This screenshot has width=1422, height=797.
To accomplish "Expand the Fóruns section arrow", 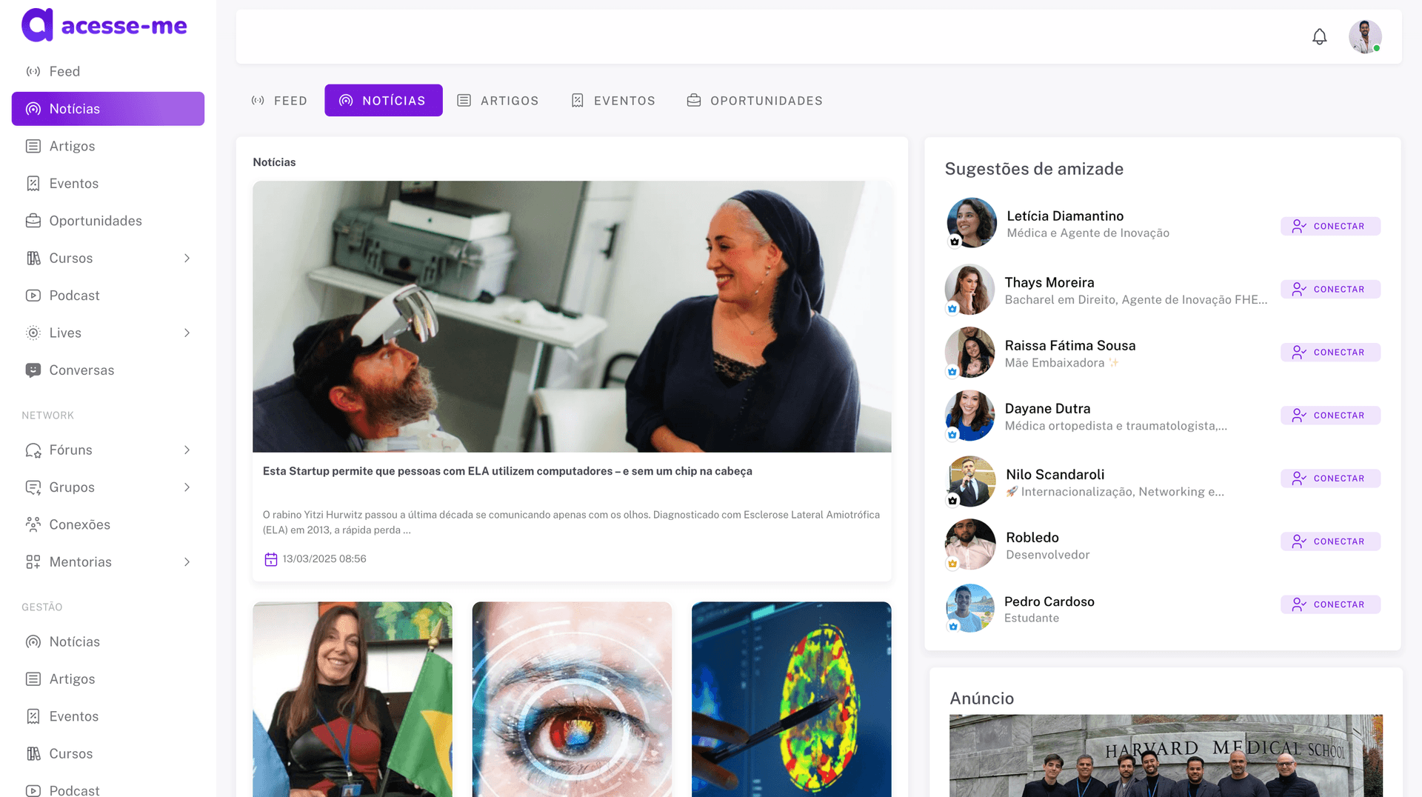I will pos(187,450).
